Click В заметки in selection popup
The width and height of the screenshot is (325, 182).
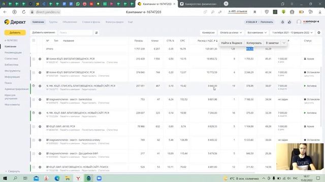[x=272, y=43]
